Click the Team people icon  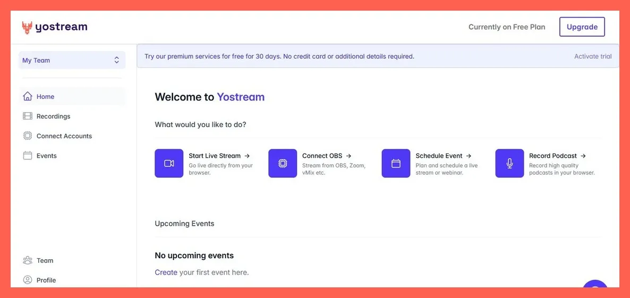[x=27, y=260]
